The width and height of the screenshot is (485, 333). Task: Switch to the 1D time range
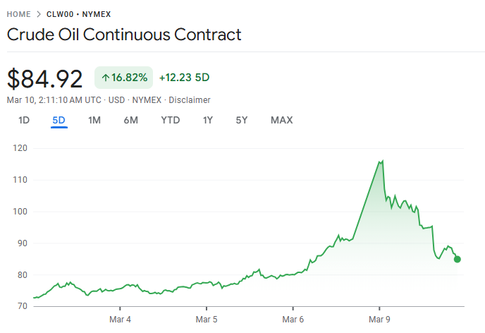(24, 120)
